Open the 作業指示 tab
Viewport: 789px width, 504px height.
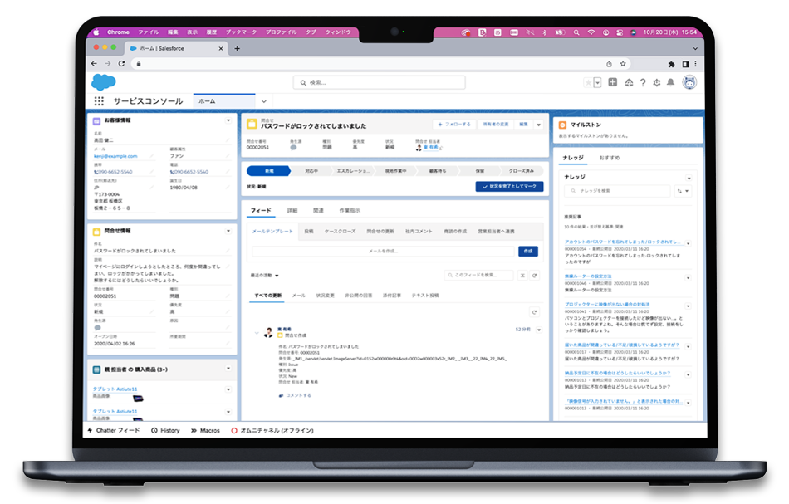(x=349, y=211)
